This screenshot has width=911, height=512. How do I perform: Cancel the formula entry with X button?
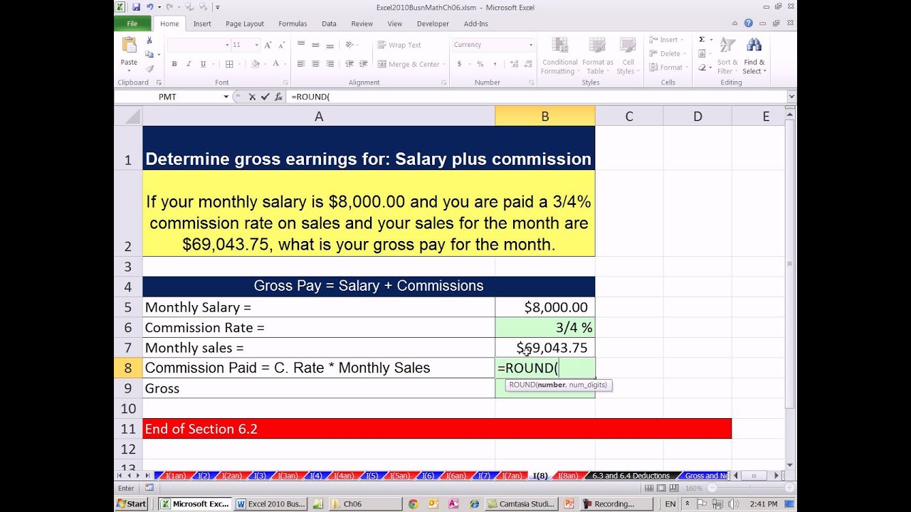point(252,97)
